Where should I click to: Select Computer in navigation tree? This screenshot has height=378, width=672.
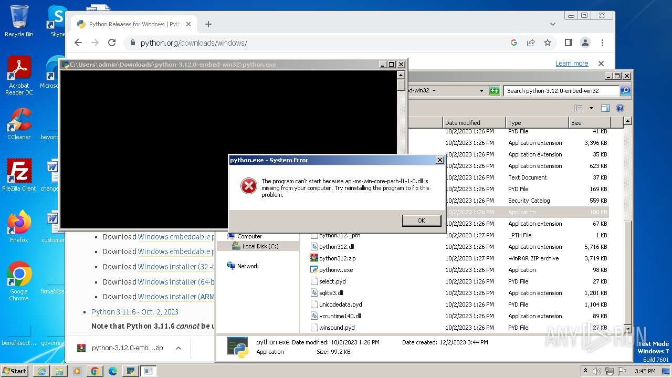(249, 236)
